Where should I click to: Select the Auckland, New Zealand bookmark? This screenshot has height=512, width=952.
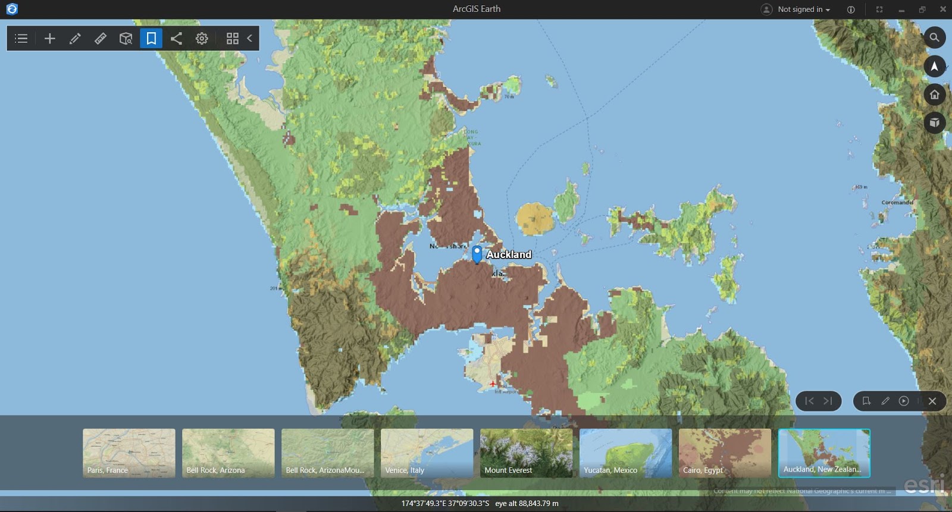pyautogui.click(x=824, y=453)
